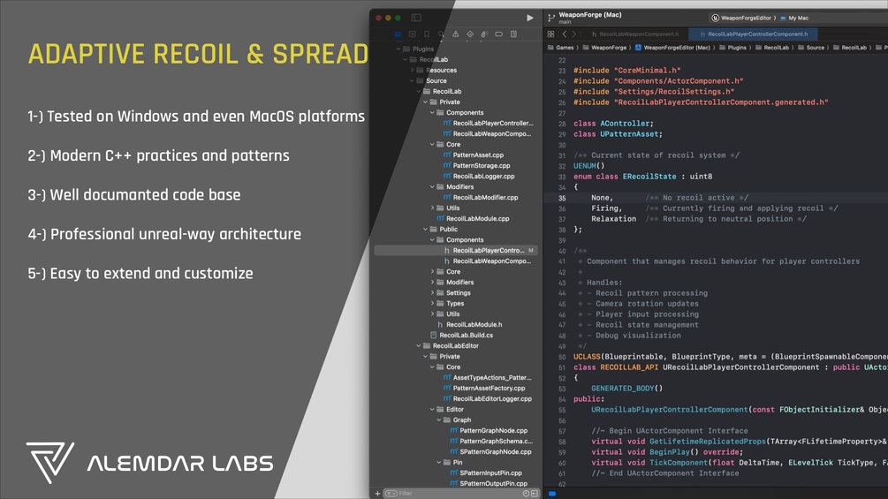Collapse the Pin folder chevron
The width and height of the screenshot is (888, 499).
pos(439,462)
